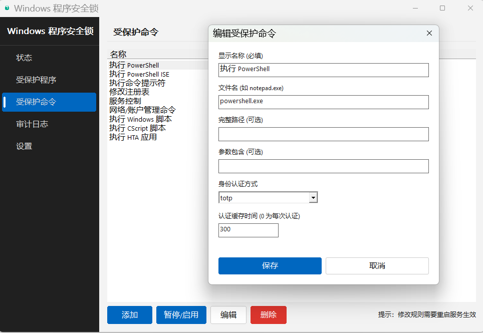Click the 编辑 button below list
Screen dimensions: 483x333
[x=228, y=315]
